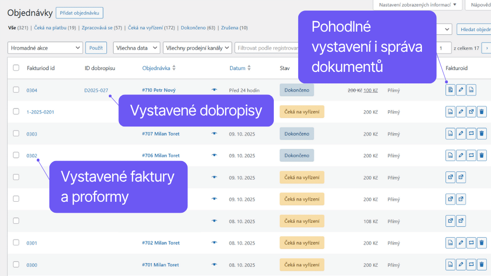Viewport: 491px width, 276px height.
Task: Switch to Čeká na vyřízení filter tab
Action: click(145, 28)
